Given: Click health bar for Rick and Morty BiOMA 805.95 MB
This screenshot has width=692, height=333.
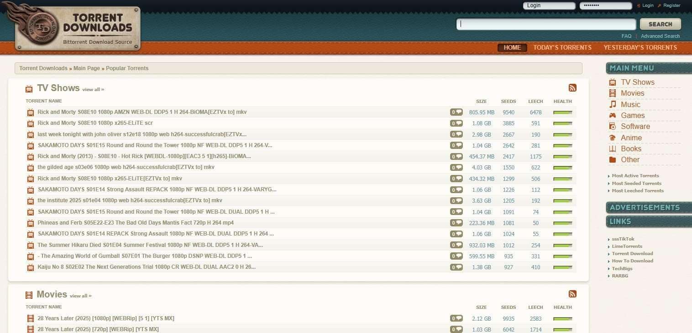Looking at the screenshot, I should [562, 112].
